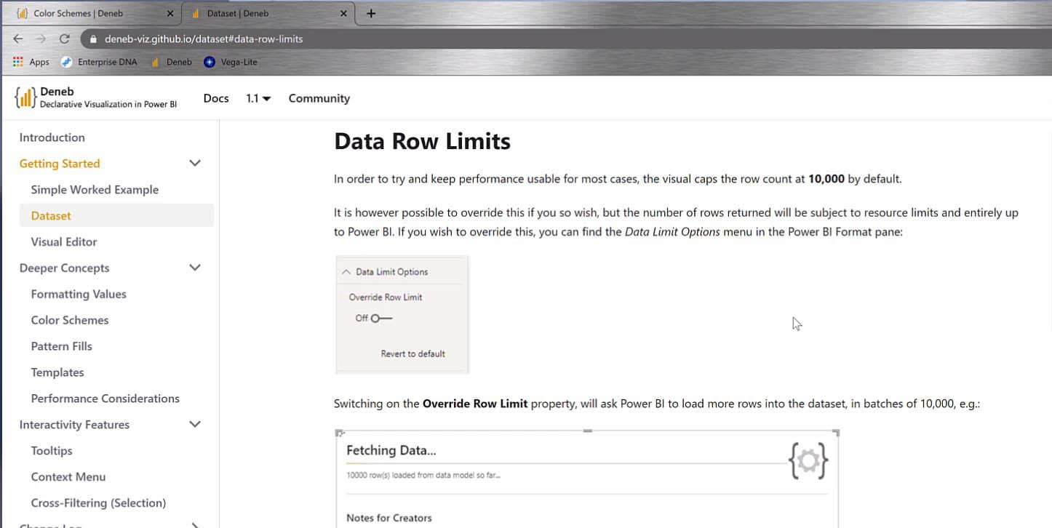Viewport: 1052px width, 528px height.
Task: Open the Deeper Concepts sidebar link
Action: (64, 268)
